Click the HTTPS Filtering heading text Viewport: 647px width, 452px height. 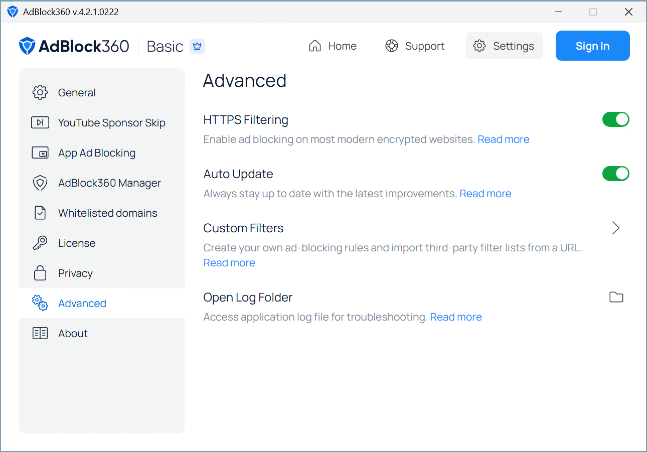point(246,120)
